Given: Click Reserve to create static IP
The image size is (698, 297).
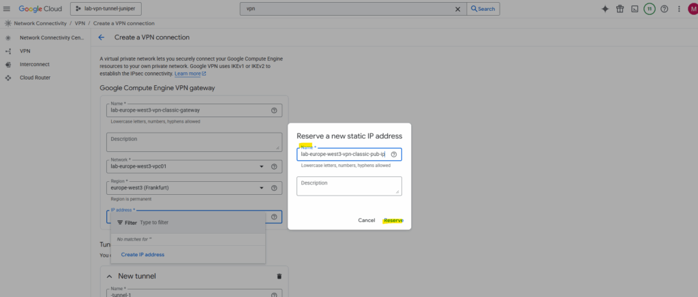Looking at the screenshot, I should point(393,221).
